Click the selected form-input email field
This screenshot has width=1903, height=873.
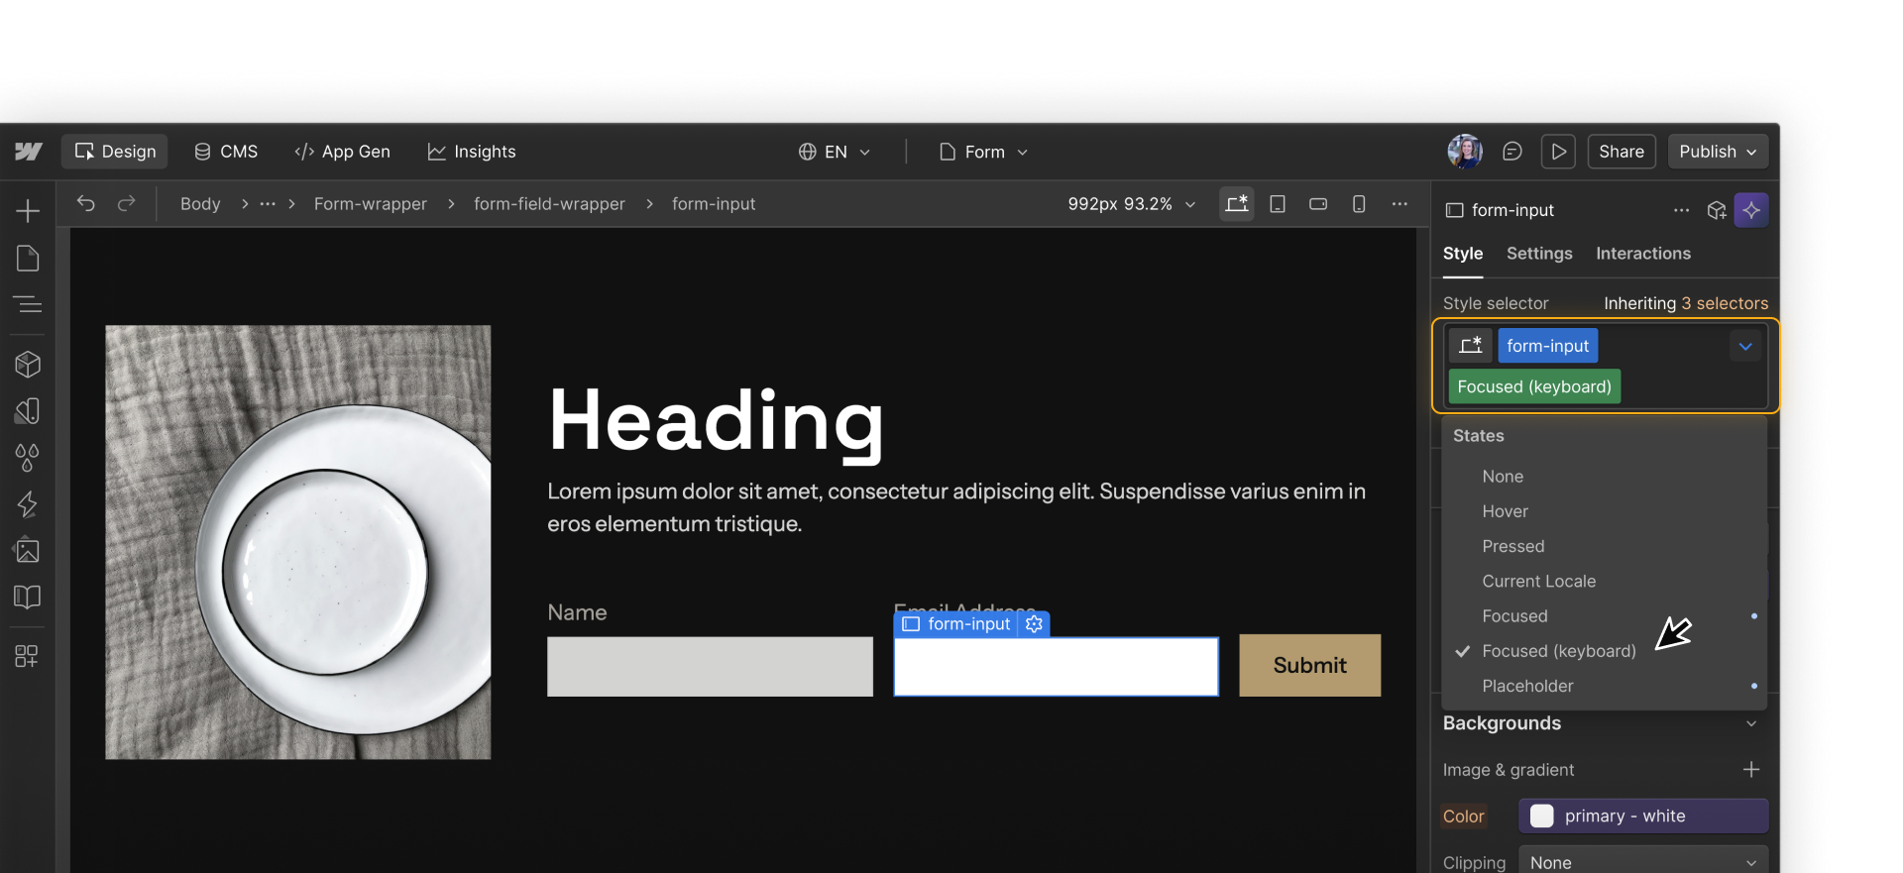point(1056,666)
